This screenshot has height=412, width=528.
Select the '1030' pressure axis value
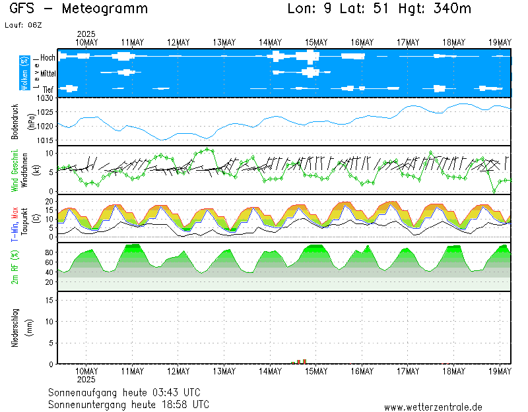[45, 98]
